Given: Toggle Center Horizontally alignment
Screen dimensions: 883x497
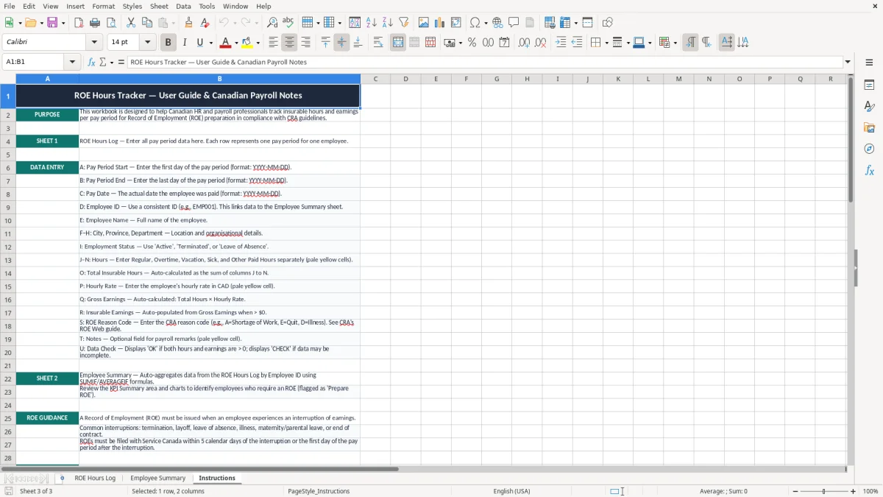Looking at the screenshot, I should 290,43.
